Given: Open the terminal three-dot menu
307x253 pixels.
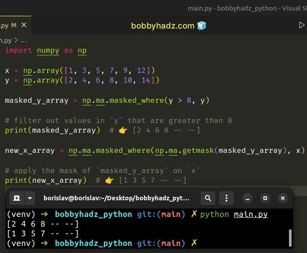Looking at the screenshot, I should point(227,198).
